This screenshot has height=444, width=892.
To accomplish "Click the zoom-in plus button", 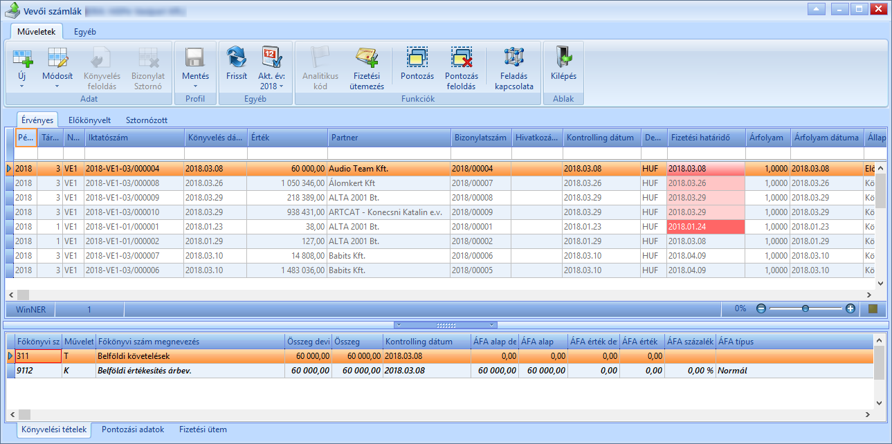I will 850,309.
